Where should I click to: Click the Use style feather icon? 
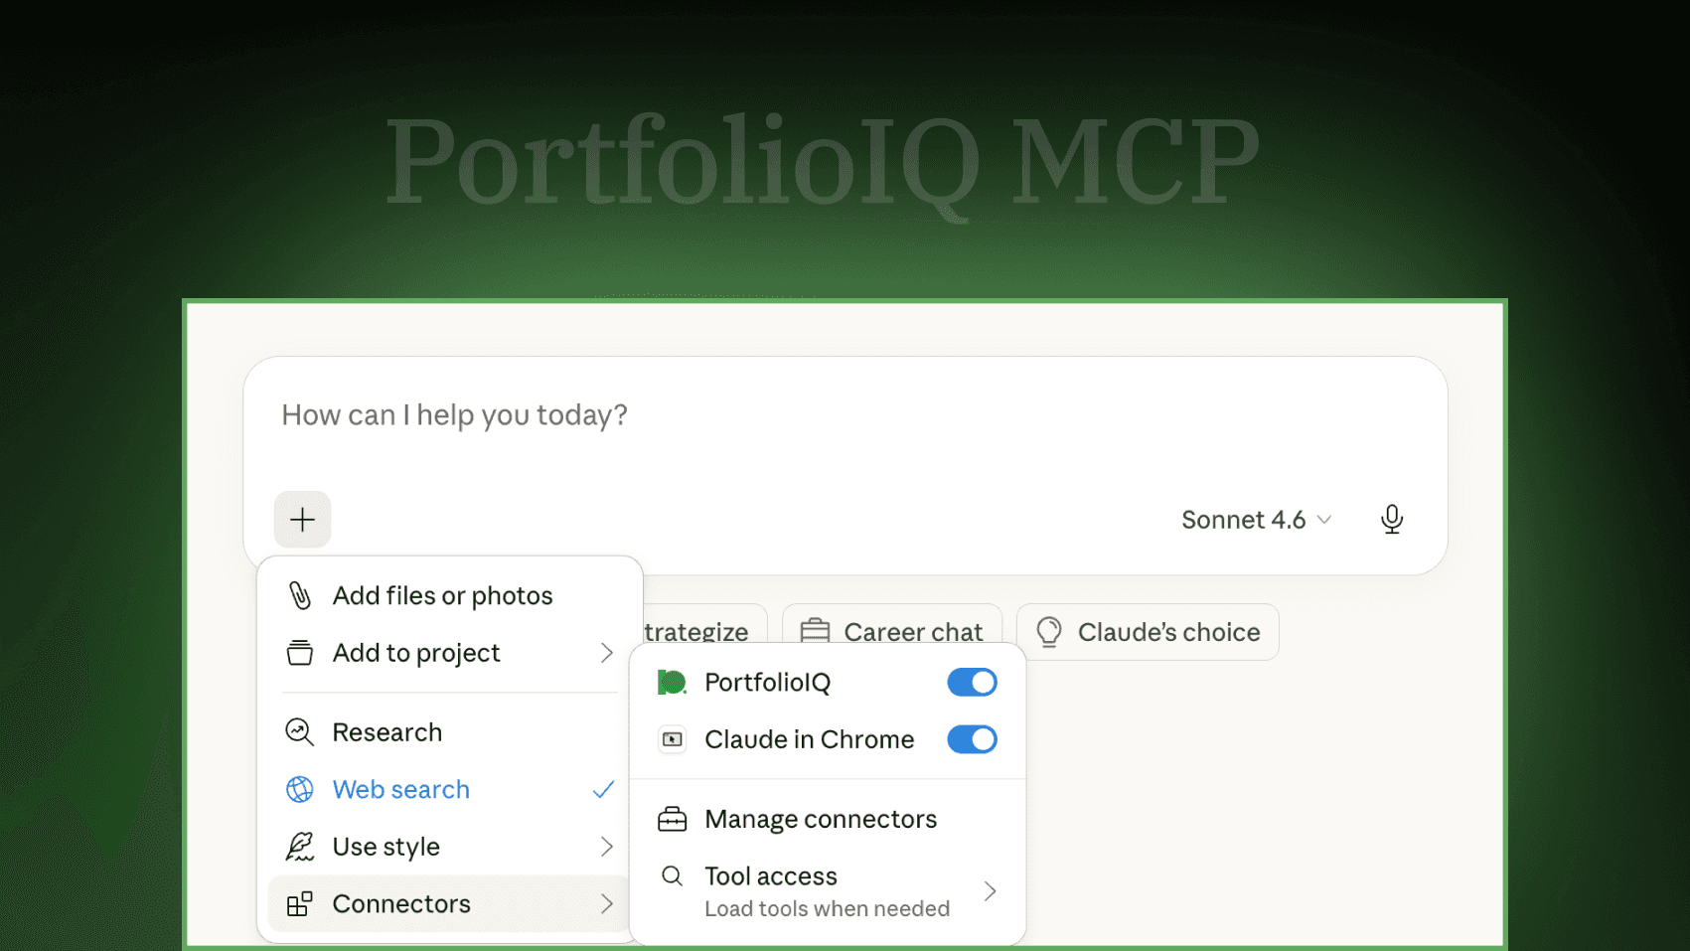pos(299,847)
